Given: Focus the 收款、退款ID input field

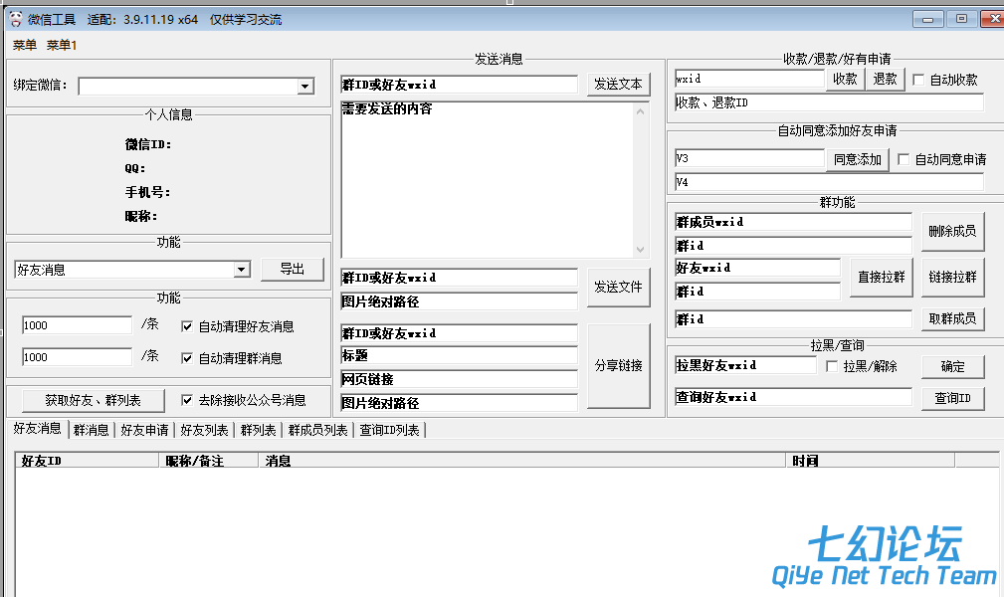Looking at the screenshot, I should tap(829, 102).
